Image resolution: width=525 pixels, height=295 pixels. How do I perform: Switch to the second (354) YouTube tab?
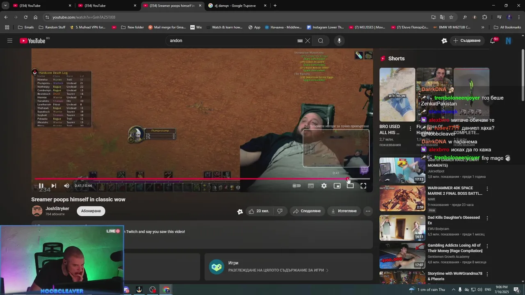tap(107, 6)
